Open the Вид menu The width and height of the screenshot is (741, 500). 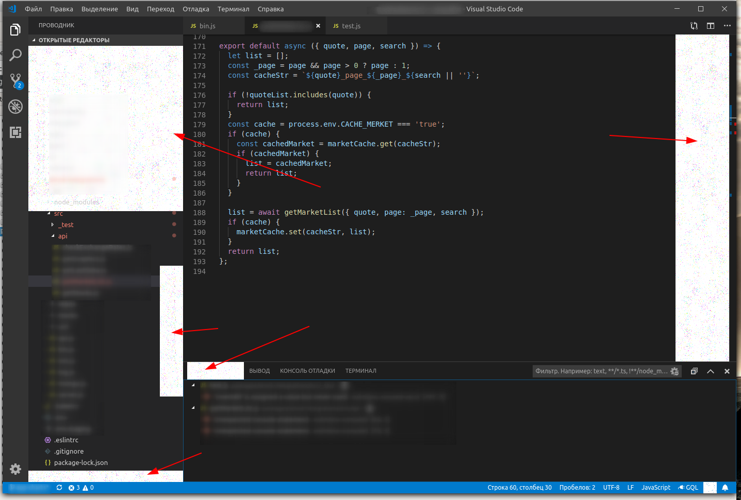tap(132, 9)
